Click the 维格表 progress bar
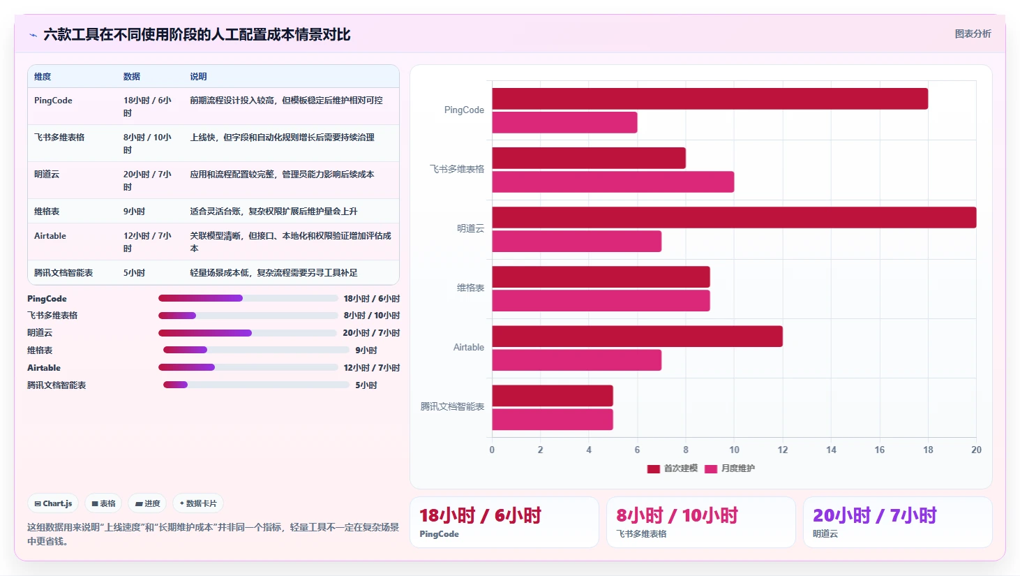Image resolution: width=1020 pixels, height=576 pixels. tap(256, 350)
